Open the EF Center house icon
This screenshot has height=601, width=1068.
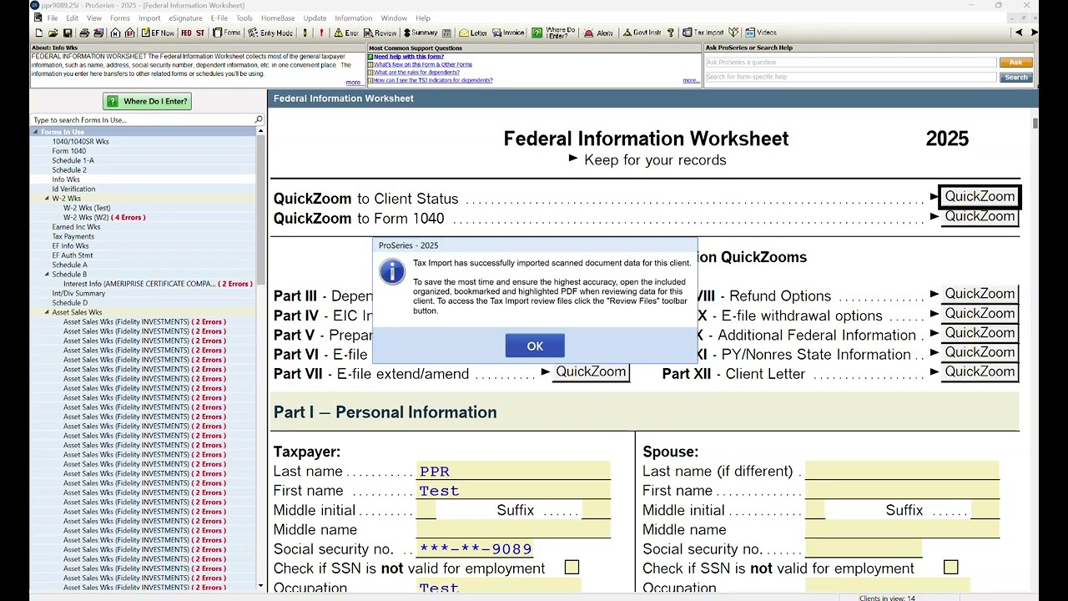coord(129,33)
